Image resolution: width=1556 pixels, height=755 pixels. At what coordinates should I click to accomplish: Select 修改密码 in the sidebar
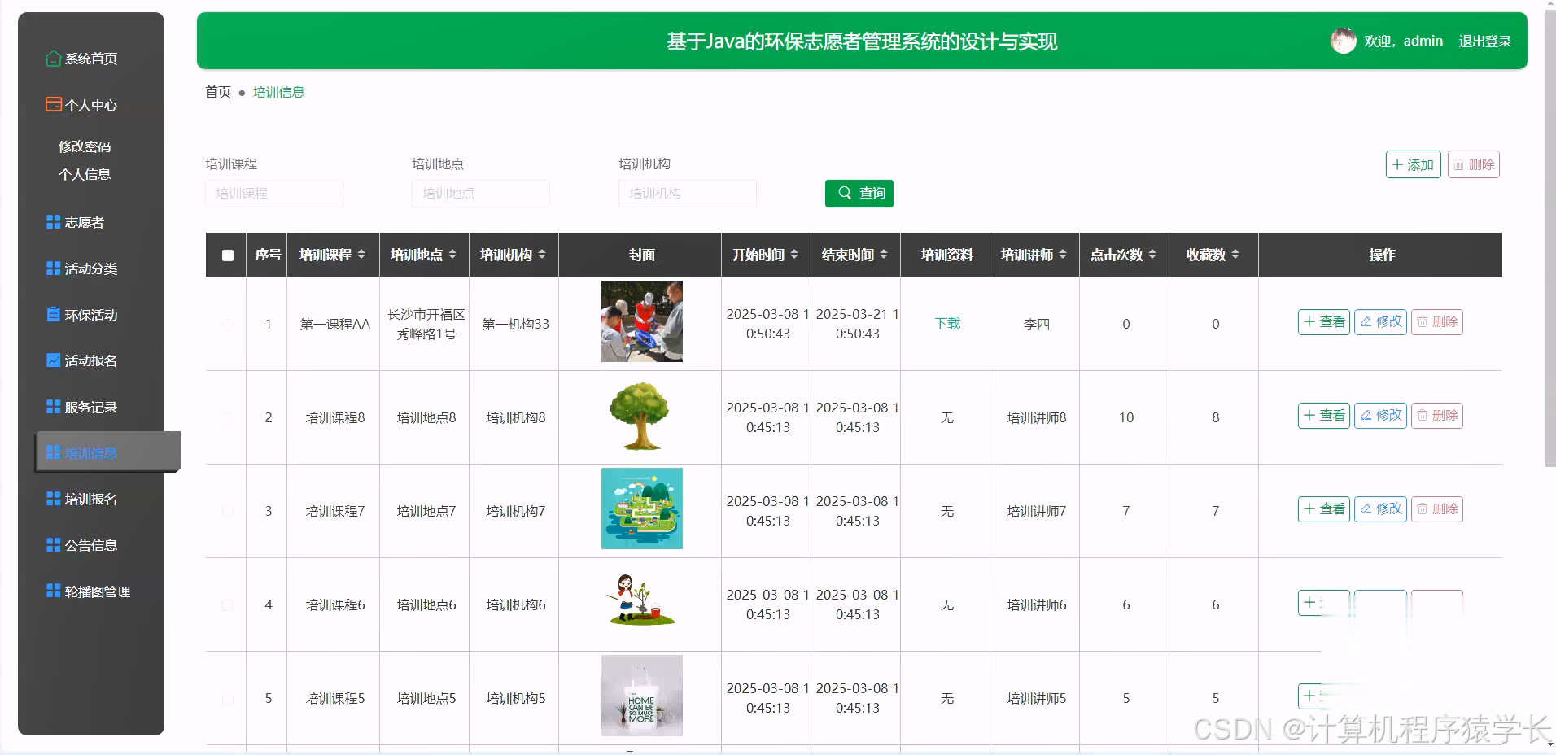point(85,146)
